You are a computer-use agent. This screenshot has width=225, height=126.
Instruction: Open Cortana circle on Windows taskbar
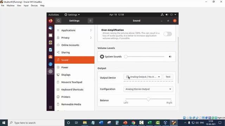coord(69,123)
